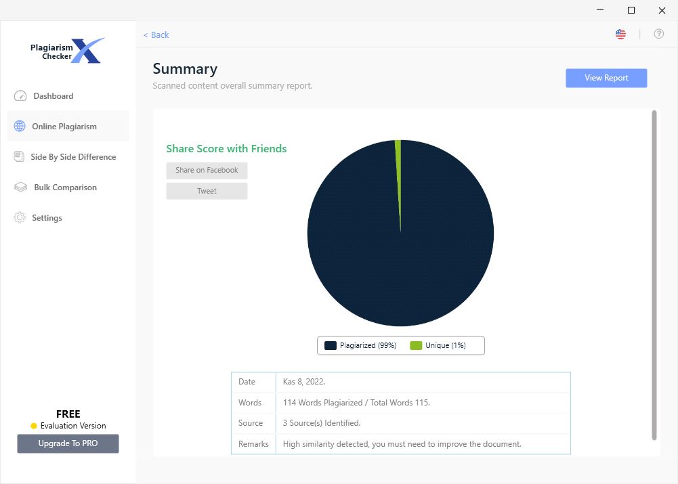Click Upgrade To PRO button
Screen dimensions: 678x484
pos(68,443)
